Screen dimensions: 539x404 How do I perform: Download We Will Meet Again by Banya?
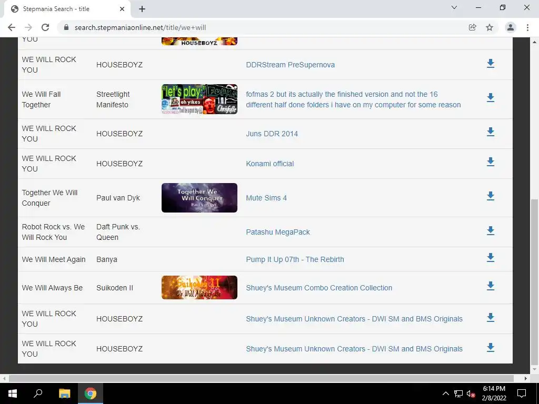pyautogui.click(x=491, y=258)
